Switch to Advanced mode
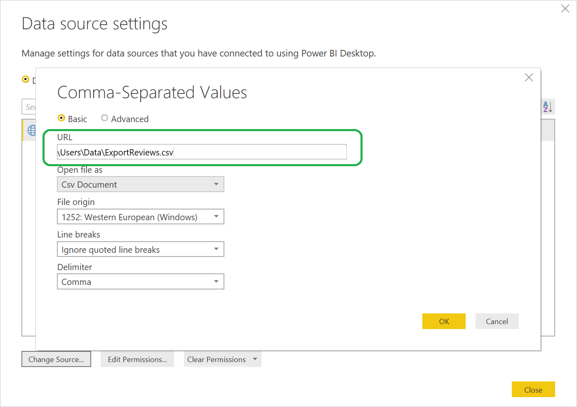Screen dimensions: 577x407 pyautogui.click(x=105, y=118)
